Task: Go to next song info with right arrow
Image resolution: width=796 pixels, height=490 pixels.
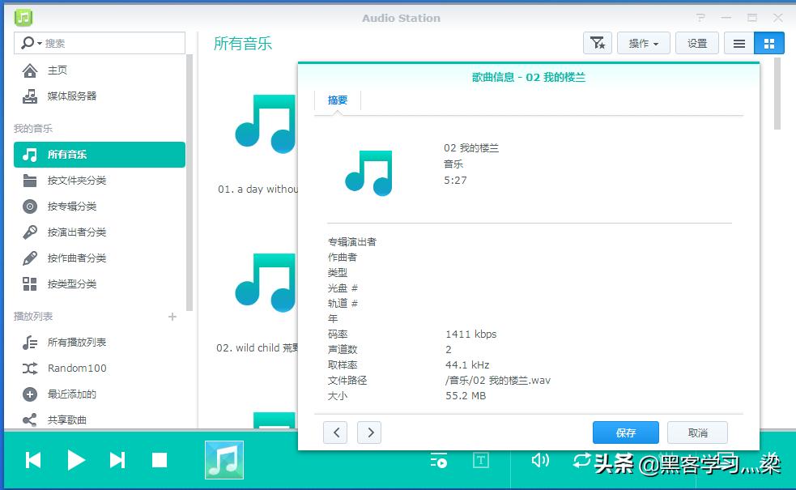Action: (369, 432)
